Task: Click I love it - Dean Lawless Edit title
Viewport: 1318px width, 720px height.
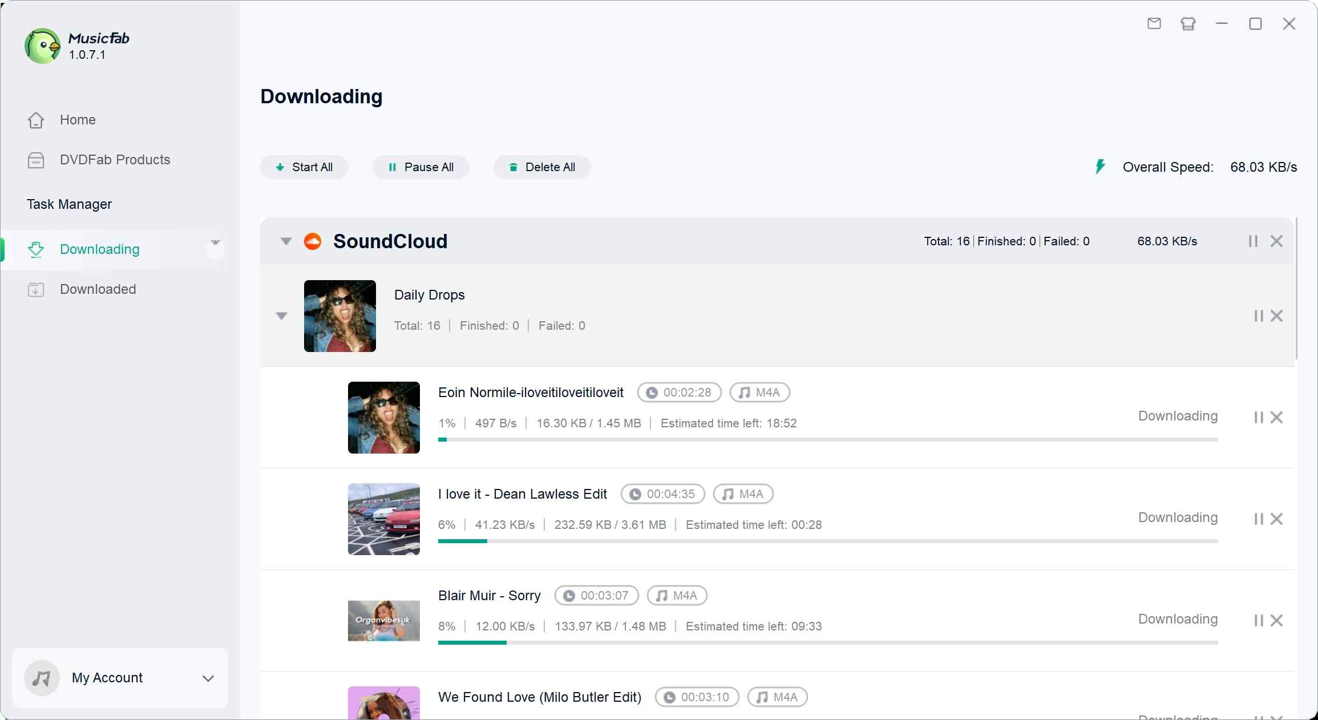Action: point(523,494)
